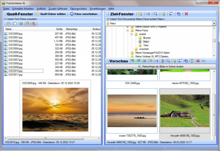Click the the-path-4866198_1920.jpg thumbnail

(x=185, y=111)
